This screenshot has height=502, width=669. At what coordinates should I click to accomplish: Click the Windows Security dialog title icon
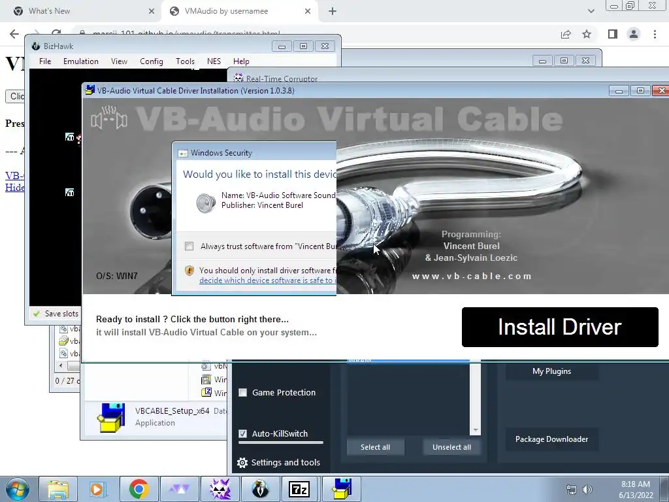183,153
